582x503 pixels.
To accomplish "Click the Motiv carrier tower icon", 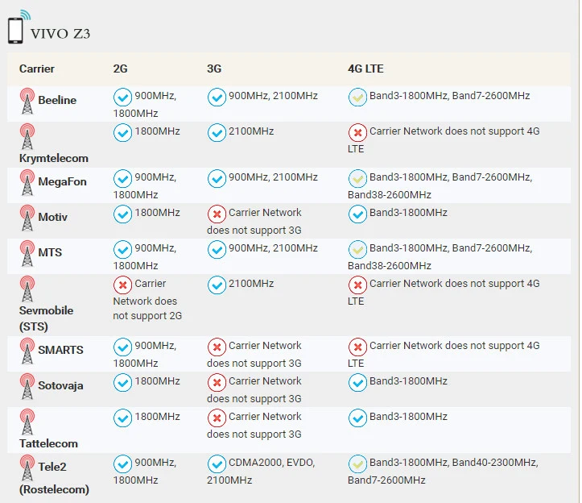I will 27,218.
